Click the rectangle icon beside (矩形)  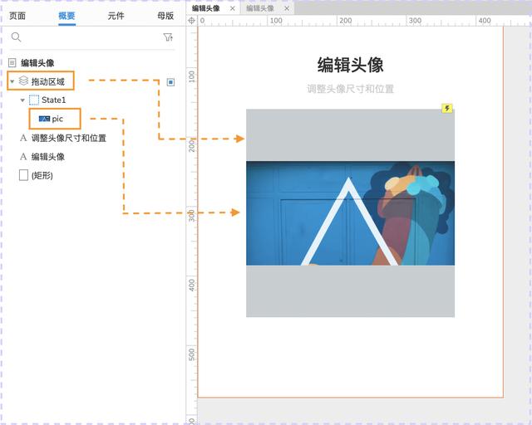23,175
